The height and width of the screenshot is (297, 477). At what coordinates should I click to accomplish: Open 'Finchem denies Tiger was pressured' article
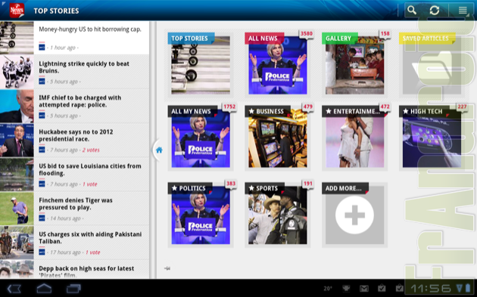74,209
